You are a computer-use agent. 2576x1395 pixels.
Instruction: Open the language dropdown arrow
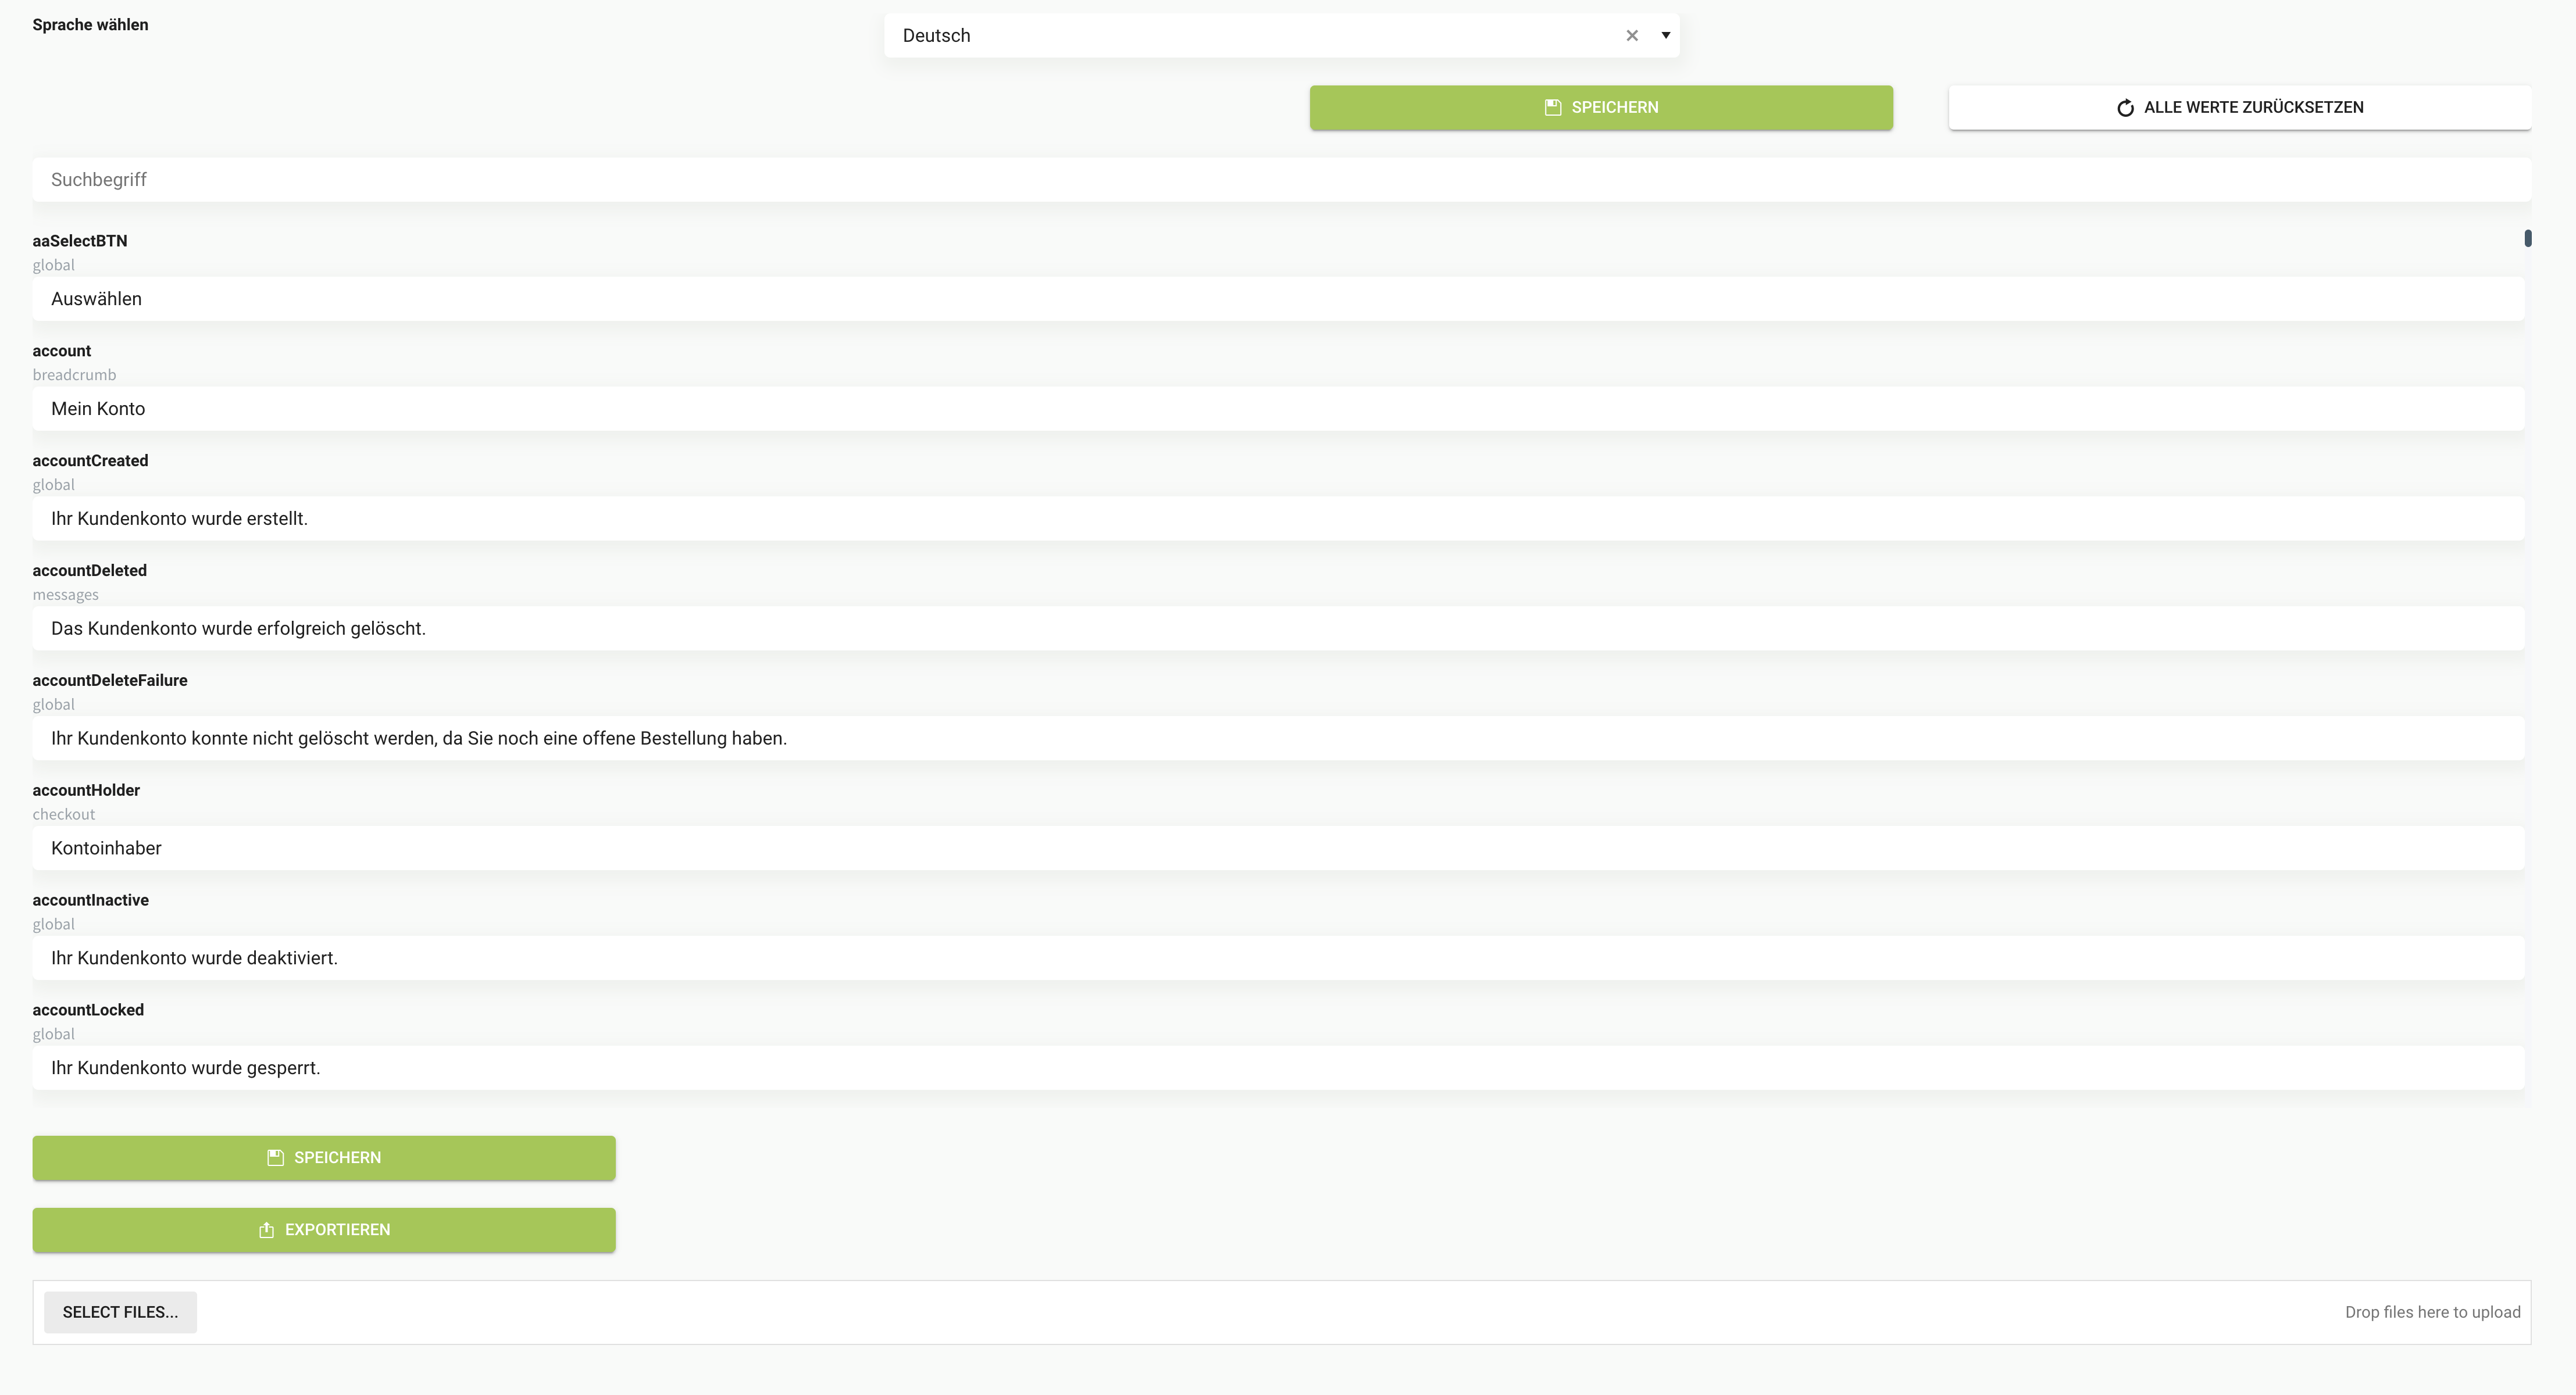click(1666, 36)
